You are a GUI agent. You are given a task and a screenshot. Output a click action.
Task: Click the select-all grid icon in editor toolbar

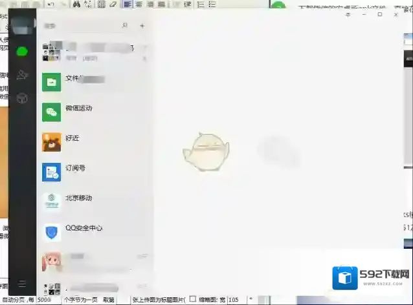102,5
